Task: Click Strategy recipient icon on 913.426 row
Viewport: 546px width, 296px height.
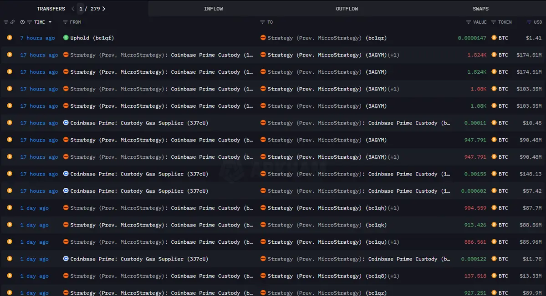Action: tap(263, 225)
